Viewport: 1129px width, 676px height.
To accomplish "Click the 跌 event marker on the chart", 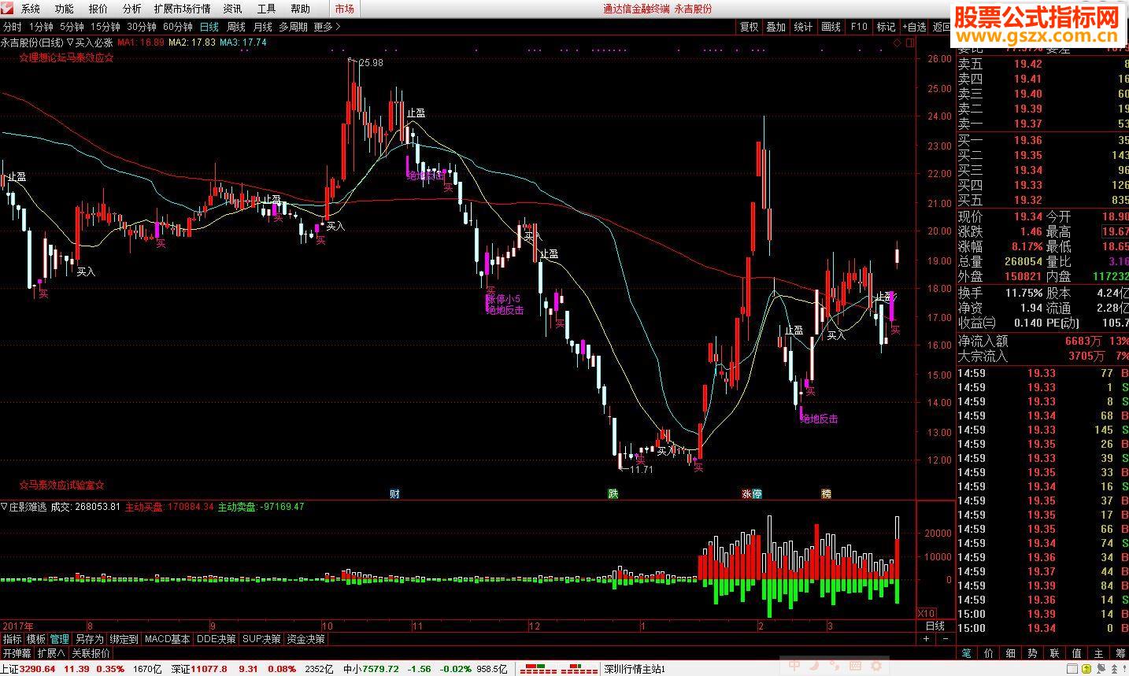I will 613,493.
